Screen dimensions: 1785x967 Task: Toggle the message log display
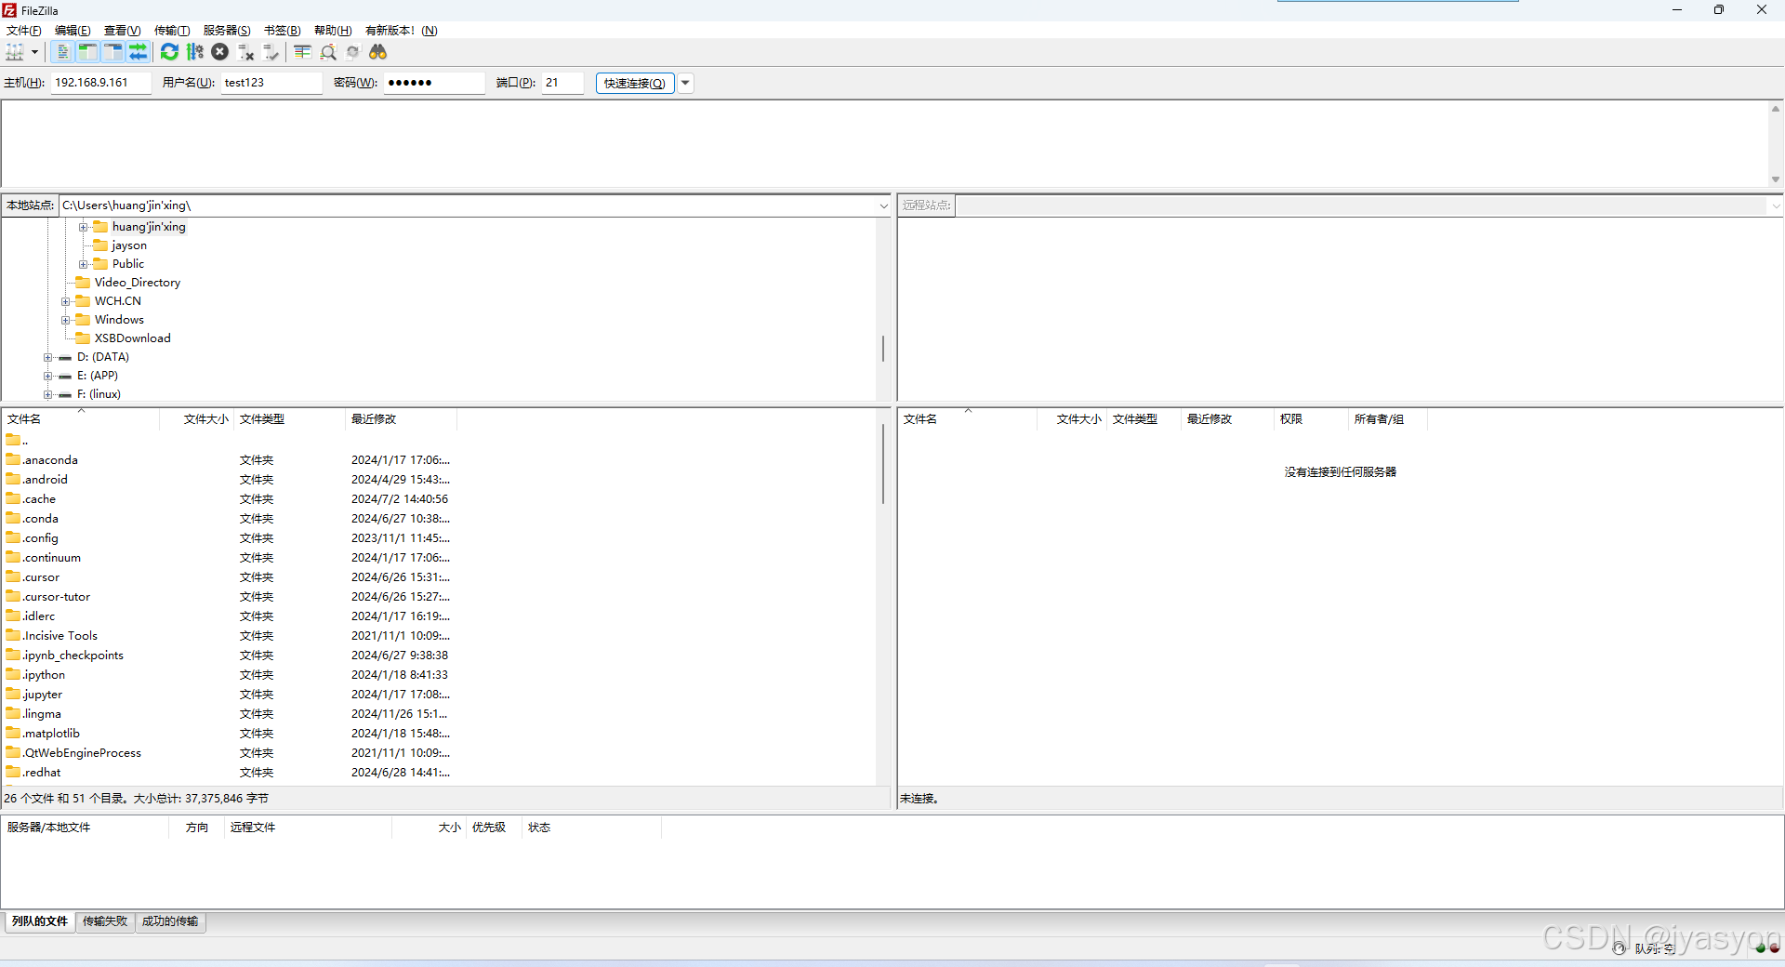pyautogui.click(x=61, y=52)
